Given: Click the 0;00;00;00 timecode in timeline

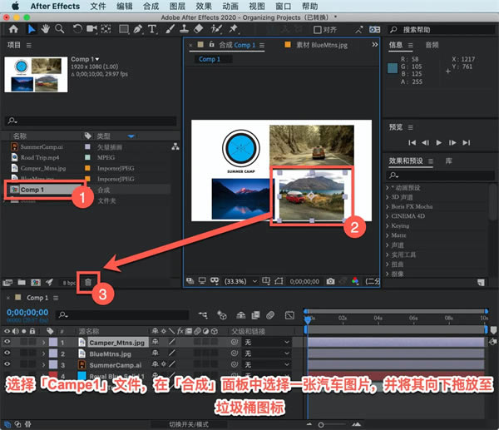Looking at the screenshot, I should (x=27, y=312).
